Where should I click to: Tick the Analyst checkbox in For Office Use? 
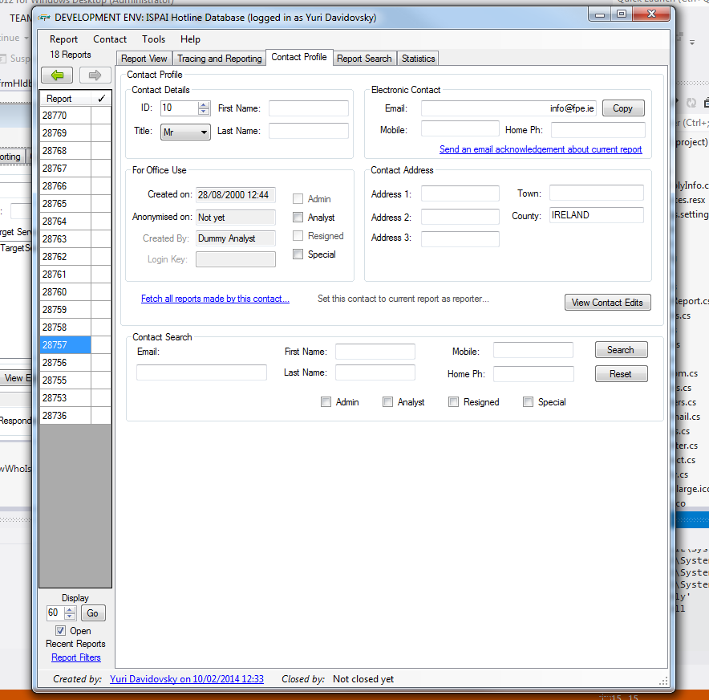[298, 218]
